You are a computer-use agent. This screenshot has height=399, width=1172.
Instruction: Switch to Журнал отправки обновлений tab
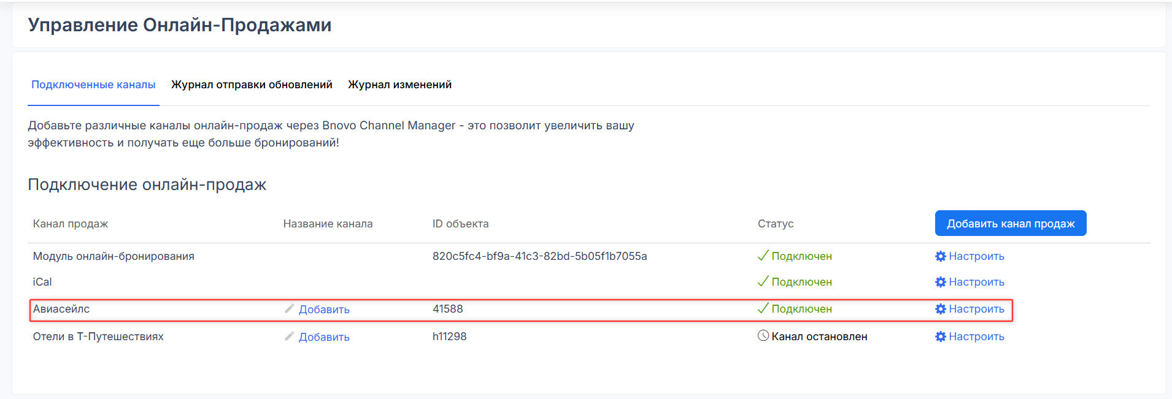(252, 85)
